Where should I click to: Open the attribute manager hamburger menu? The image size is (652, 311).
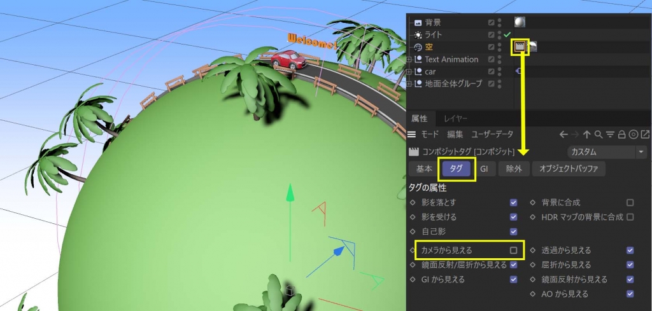tap(412, 135)
